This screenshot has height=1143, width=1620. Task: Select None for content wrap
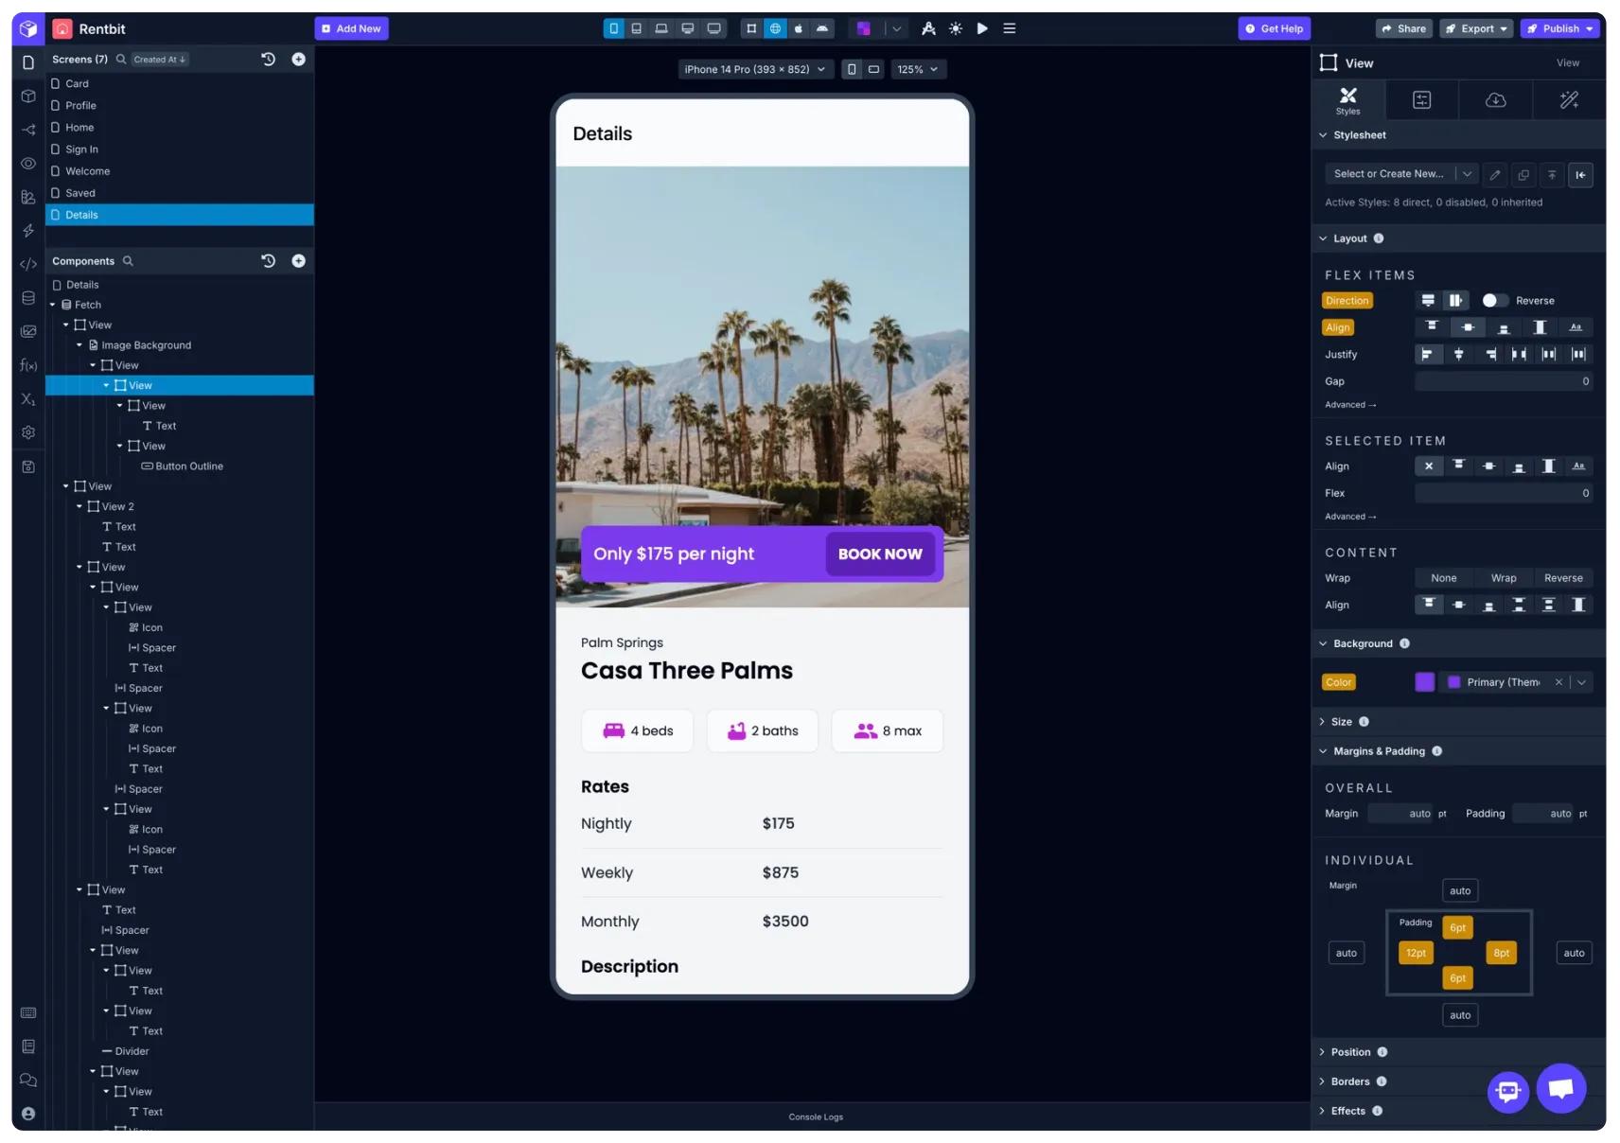pos(1443,578)
